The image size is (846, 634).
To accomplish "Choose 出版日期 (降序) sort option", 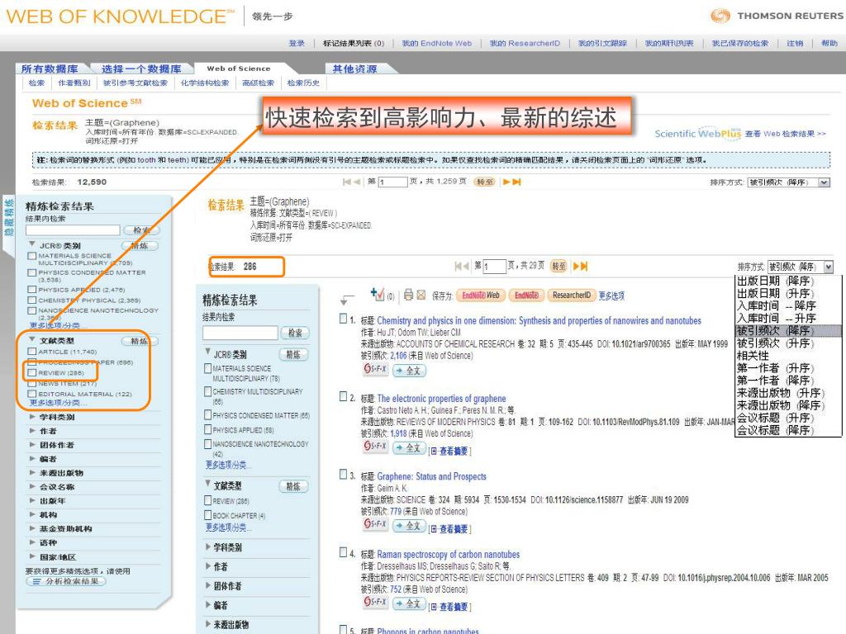I will 775,281.
